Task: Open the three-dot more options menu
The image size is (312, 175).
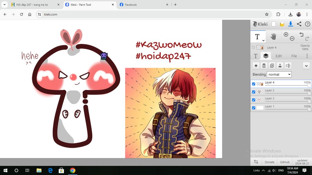Action: [x=307, y=56]
